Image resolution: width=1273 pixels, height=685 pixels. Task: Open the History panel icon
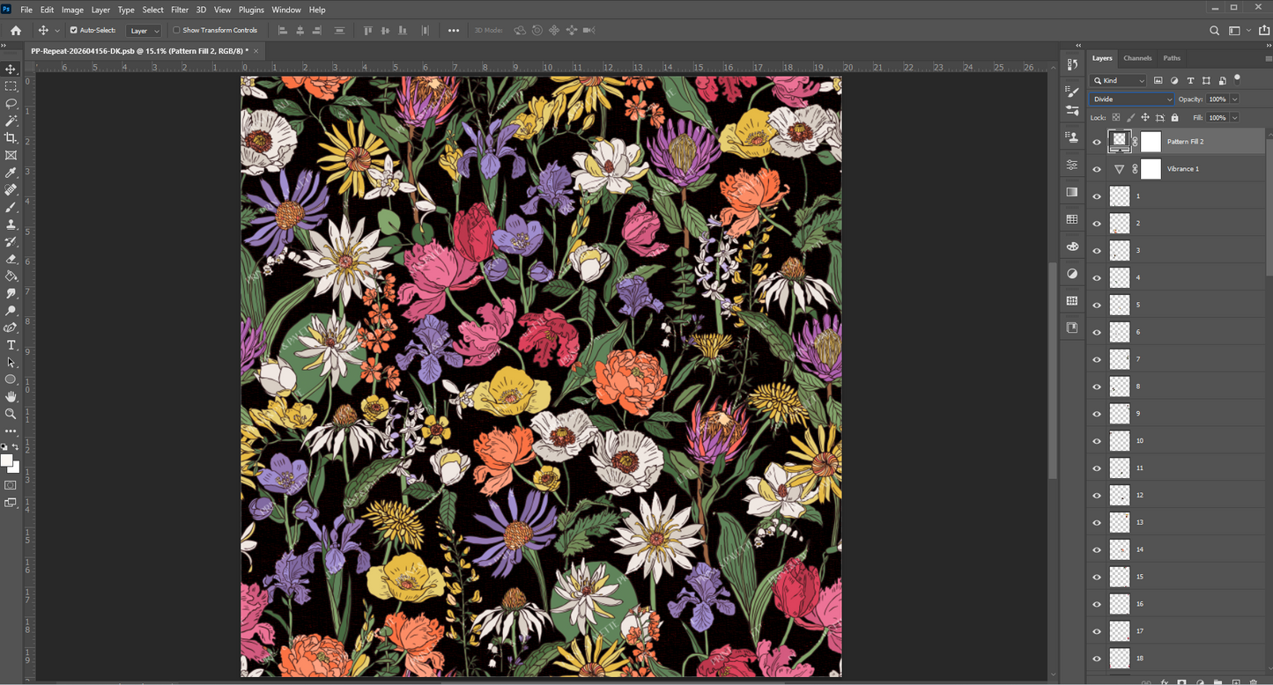1072,64
